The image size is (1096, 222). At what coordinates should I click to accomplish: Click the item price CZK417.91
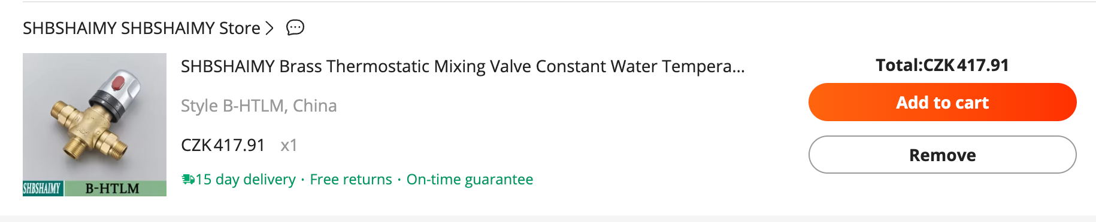click(223, 145)
